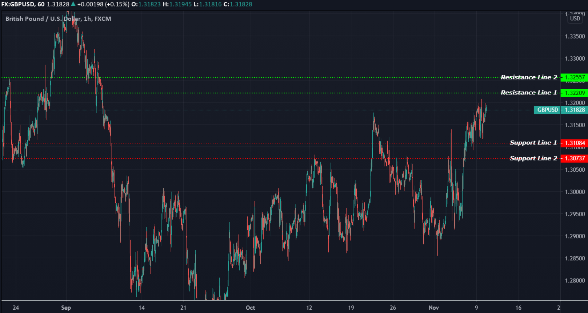The image size is (588, 313).
Task: Click the Resistance Line 2 label
Action: pos(529,77)
